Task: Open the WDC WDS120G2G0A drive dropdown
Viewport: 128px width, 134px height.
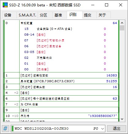Action: point(58,129)
